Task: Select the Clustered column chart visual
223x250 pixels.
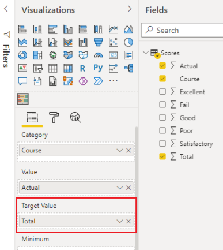Action: coord(68,29)
